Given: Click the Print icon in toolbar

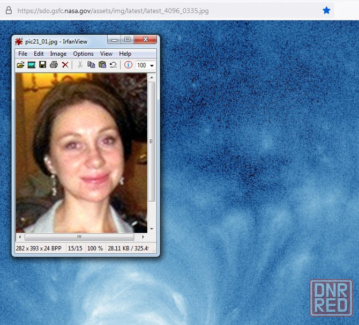Looking at the screenshot, I should tap(54, 65).
